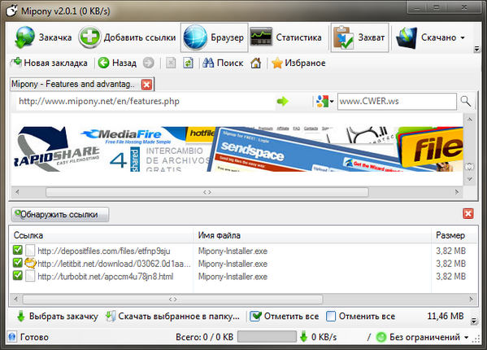This screenshot has width=487, height=350.
Task: Uncheck the letitbit.net link checkbox
Action: pos(18,263)
